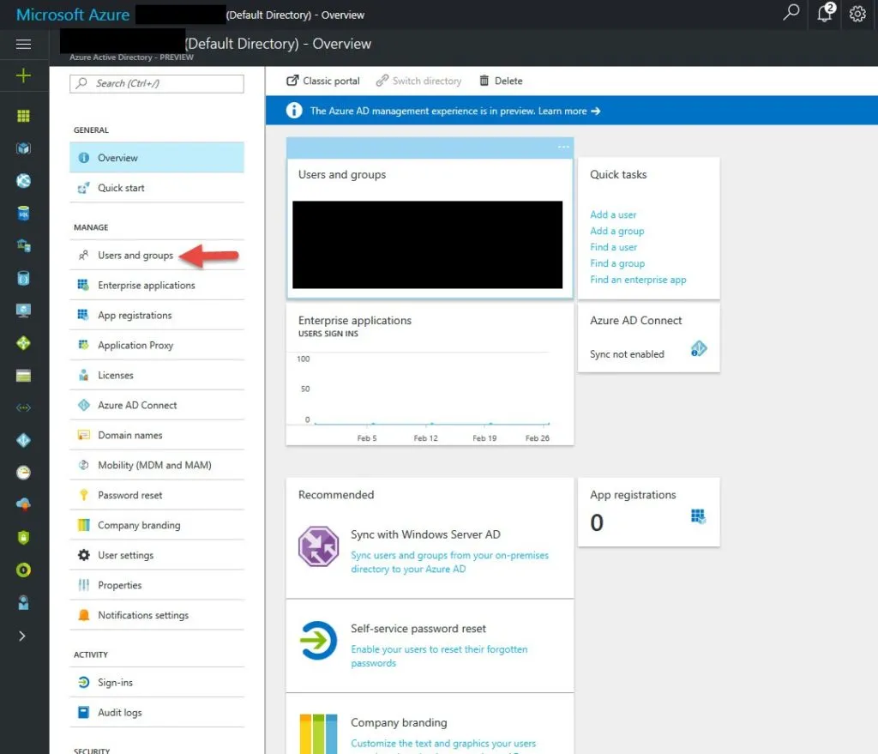The image size is (878, 754).
Task: Expand more services chevron in left sidebar
Action: click(x=23, y=636)
